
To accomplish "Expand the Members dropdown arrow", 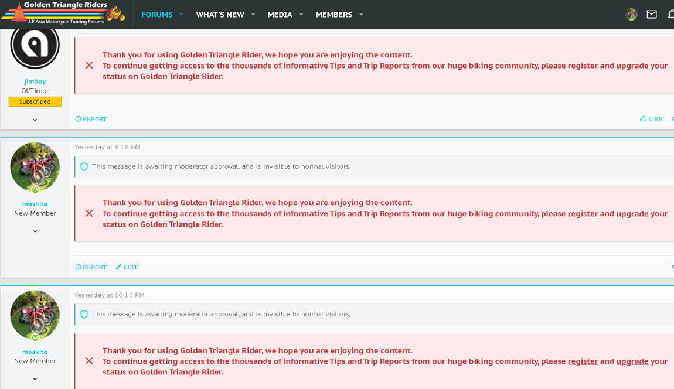I will (361, 15).
